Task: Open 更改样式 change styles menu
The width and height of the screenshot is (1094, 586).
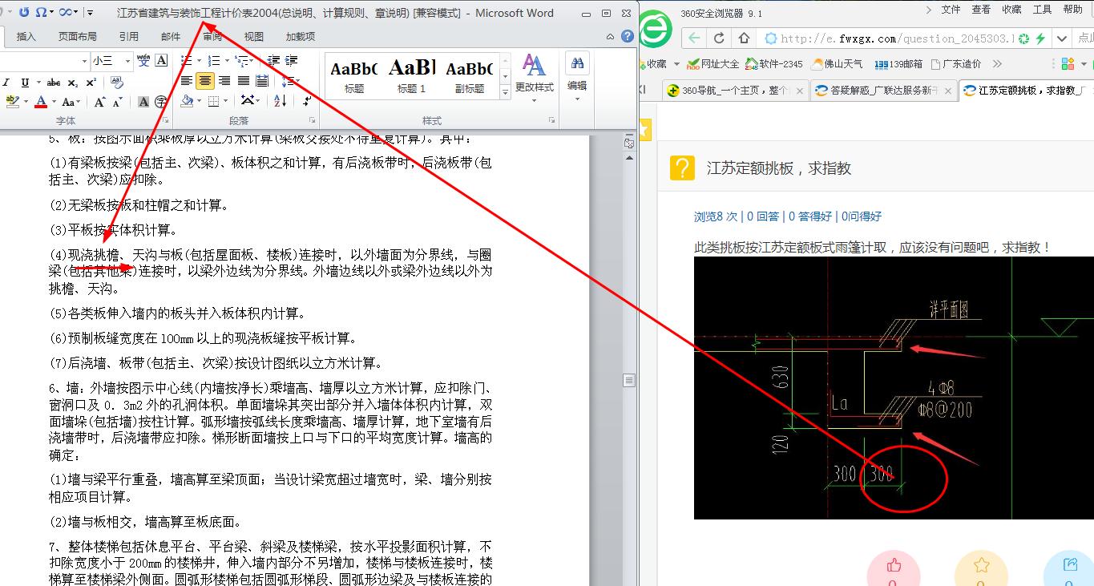Action: [x=534, y=80]
